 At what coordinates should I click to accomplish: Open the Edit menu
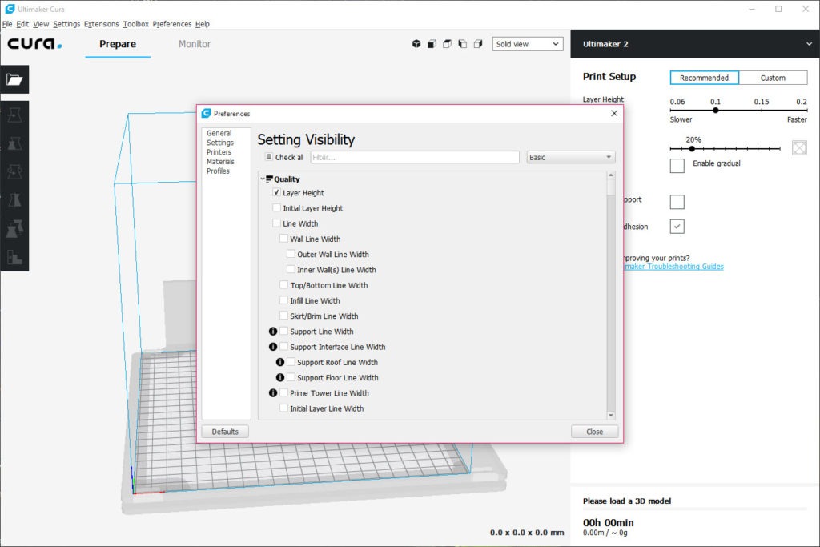pyautogui.click(x=22, y=24)
